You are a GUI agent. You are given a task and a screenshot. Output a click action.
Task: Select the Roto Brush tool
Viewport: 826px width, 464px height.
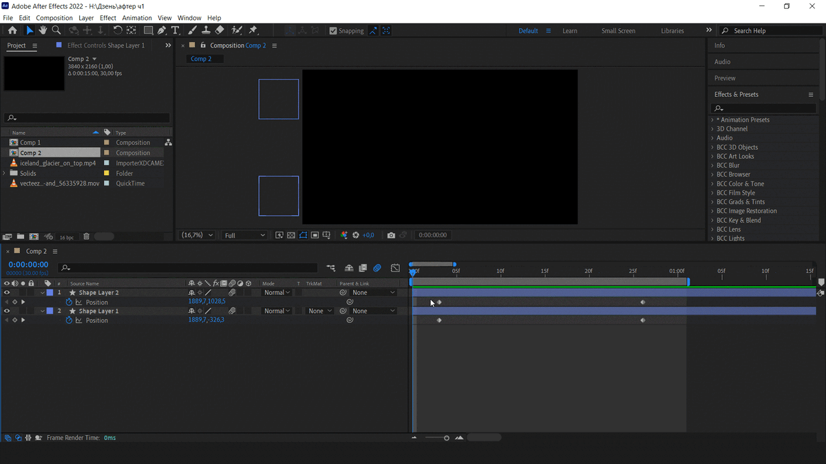(237, 30)
